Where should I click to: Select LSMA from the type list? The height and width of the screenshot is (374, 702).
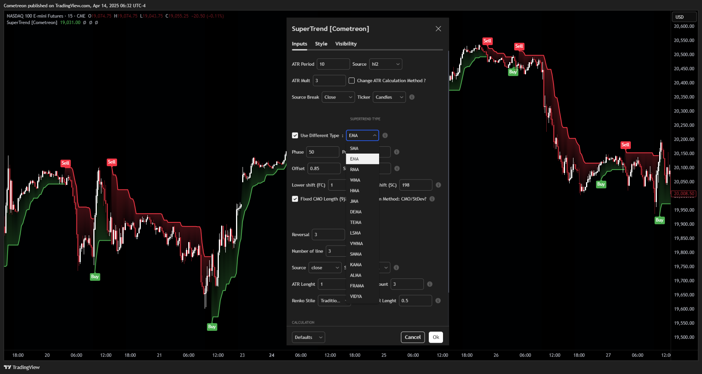tap(362, 233)
